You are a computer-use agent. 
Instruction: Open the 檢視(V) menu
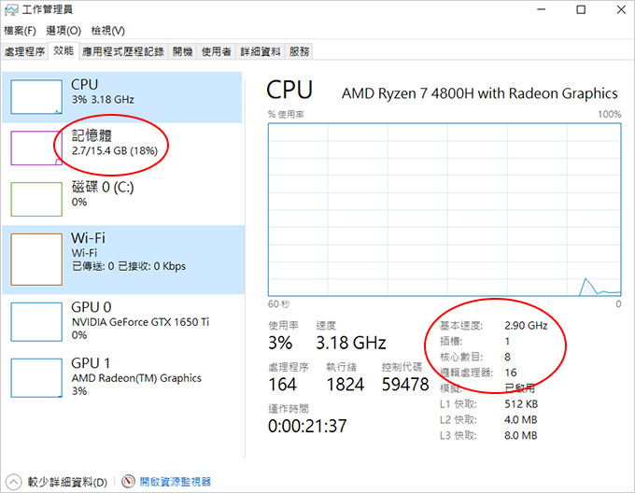point(107,31)
